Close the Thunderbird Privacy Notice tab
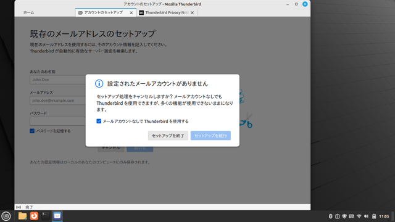 192,12
